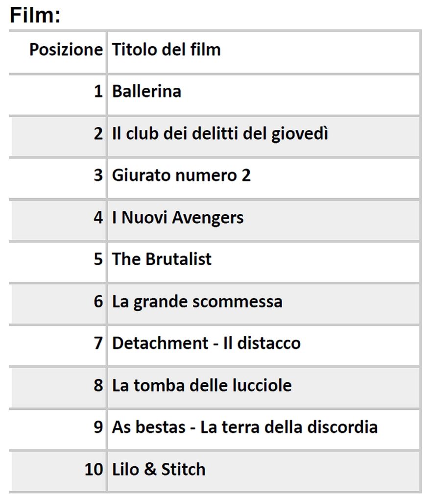
Task: Click 'Detachment - Il distacco' title
Action: [x=206, y=343]
